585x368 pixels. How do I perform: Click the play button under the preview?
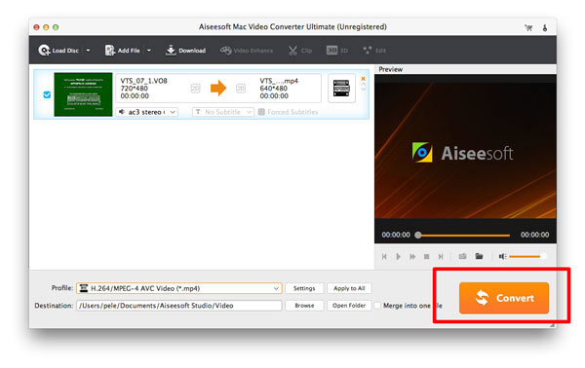pyautogui.click(x=398, y=256)
